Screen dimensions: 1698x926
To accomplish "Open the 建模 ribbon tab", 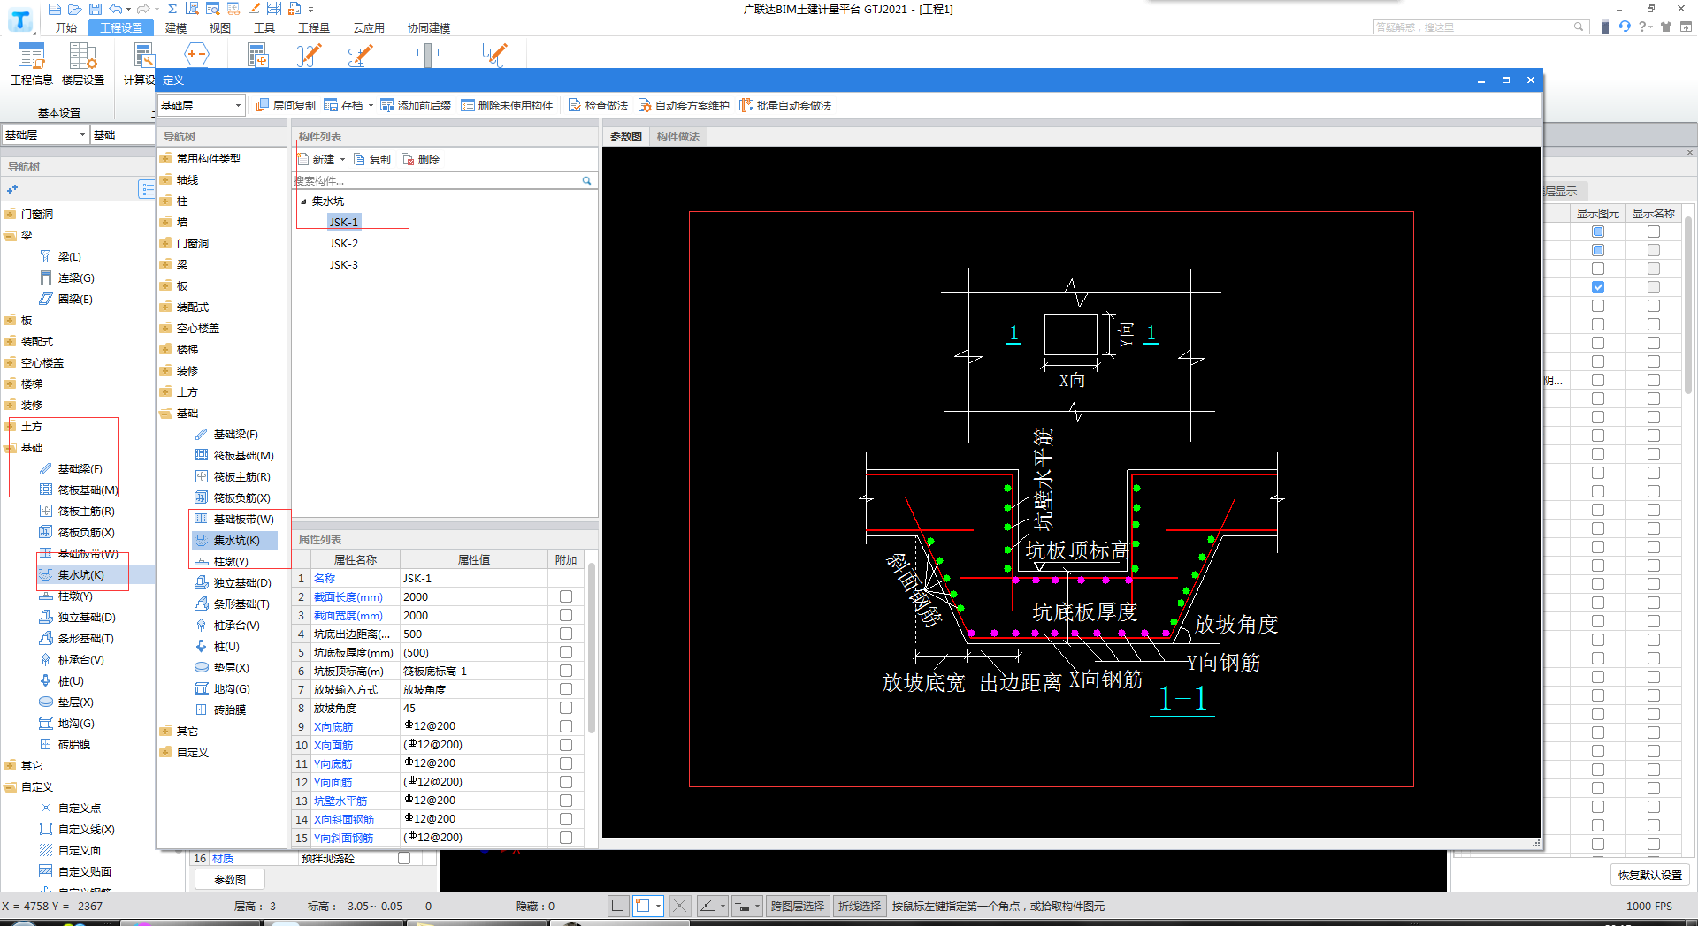I will coord(176,27).
